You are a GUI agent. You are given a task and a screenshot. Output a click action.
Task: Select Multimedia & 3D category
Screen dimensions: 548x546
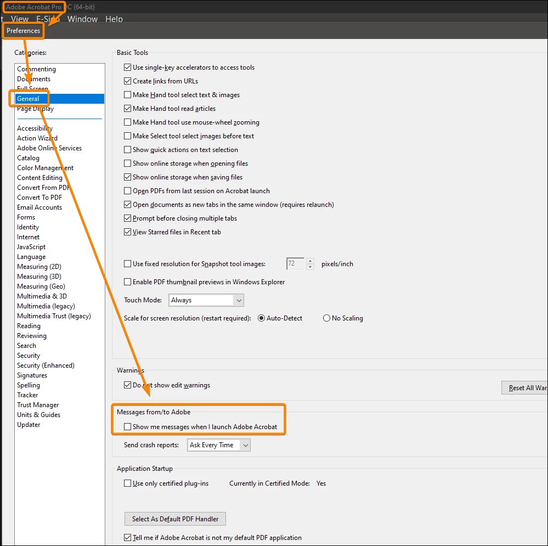pos(42,296)
